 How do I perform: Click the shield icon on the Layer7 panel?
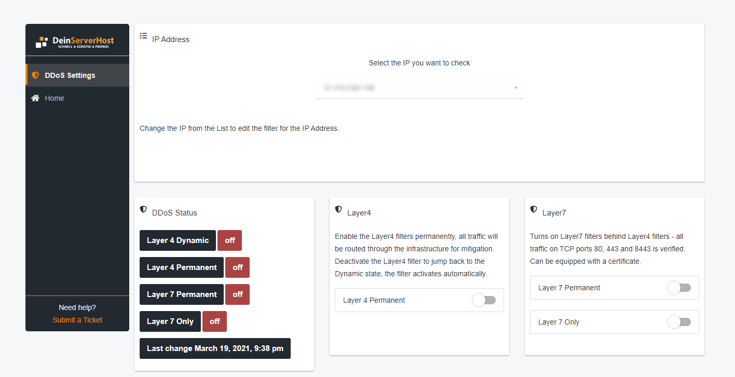pyautogui.click(x=533, y=209)
